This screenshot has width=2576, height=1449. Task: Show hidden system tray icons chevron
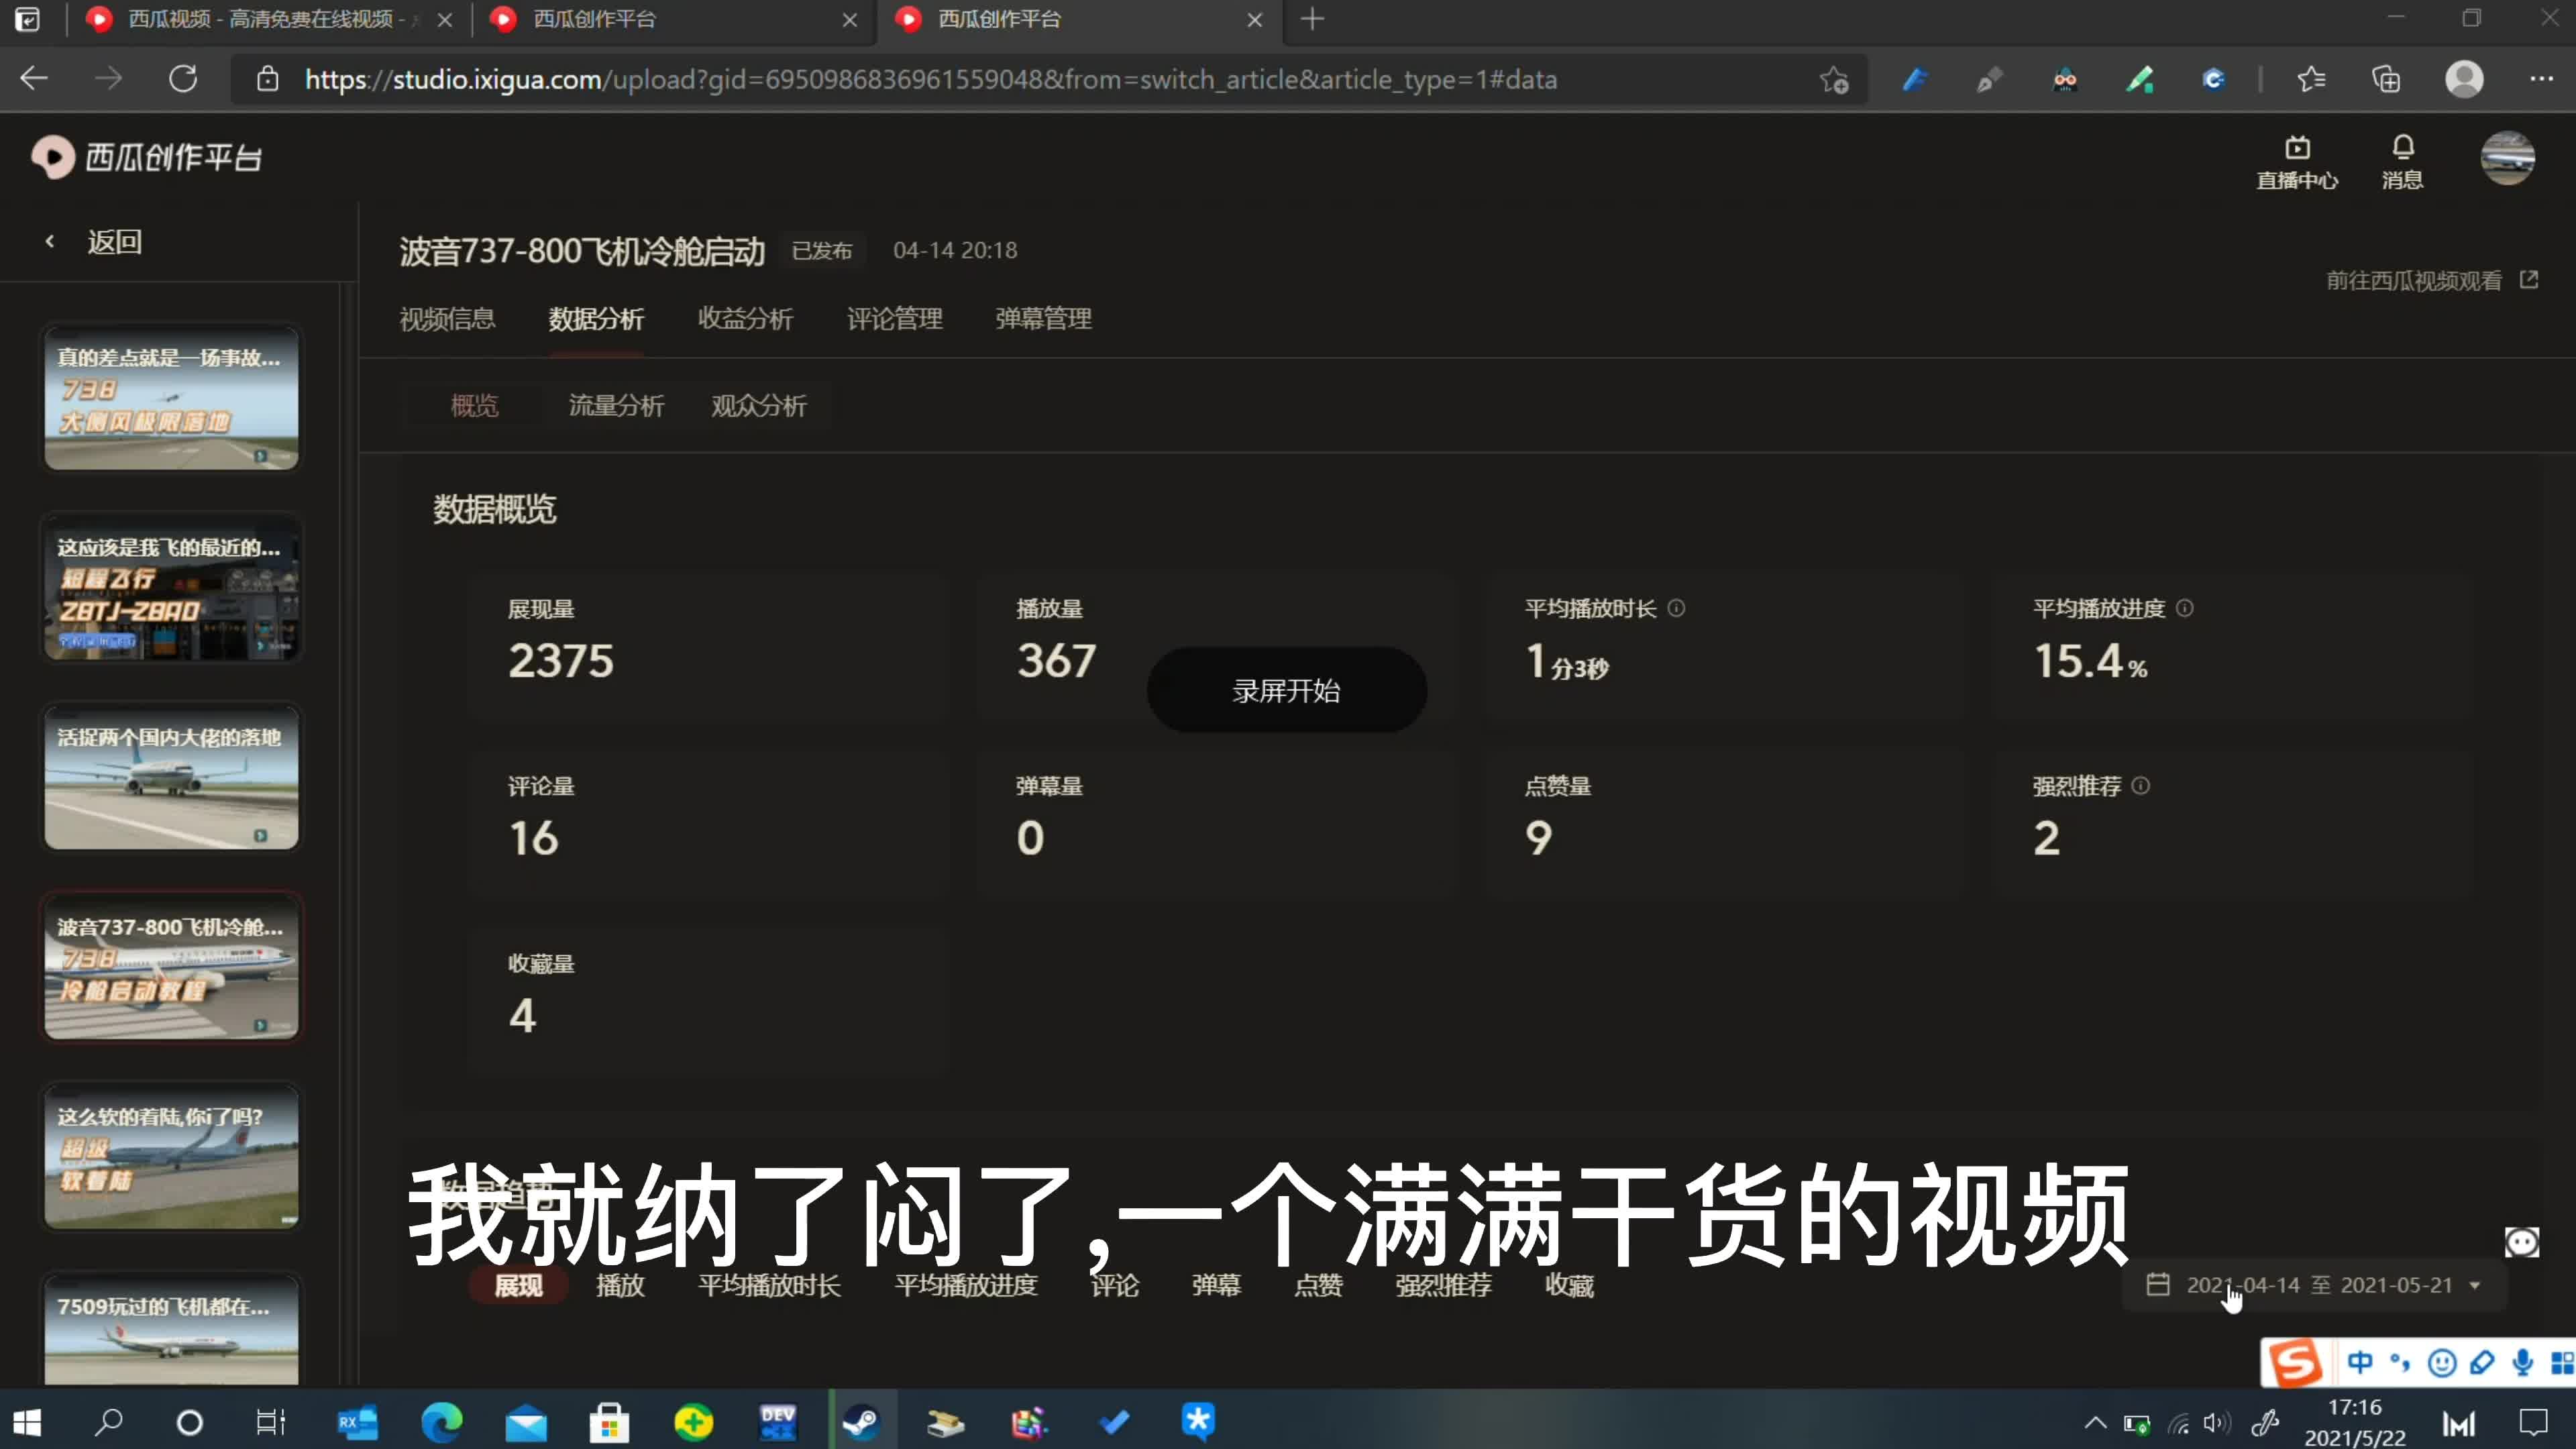click(x=2094, y=1423)
